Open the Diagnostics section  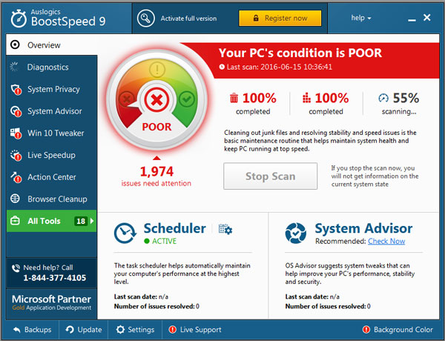pyautogui.click(x=52, y=67)
